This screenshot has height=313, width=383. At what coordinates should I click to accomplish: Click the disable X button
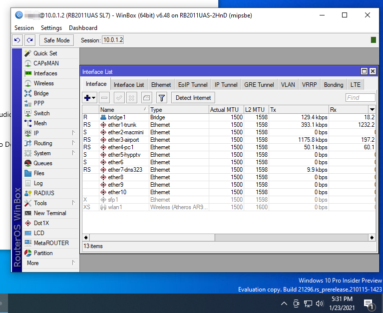[x=132, y=98]
